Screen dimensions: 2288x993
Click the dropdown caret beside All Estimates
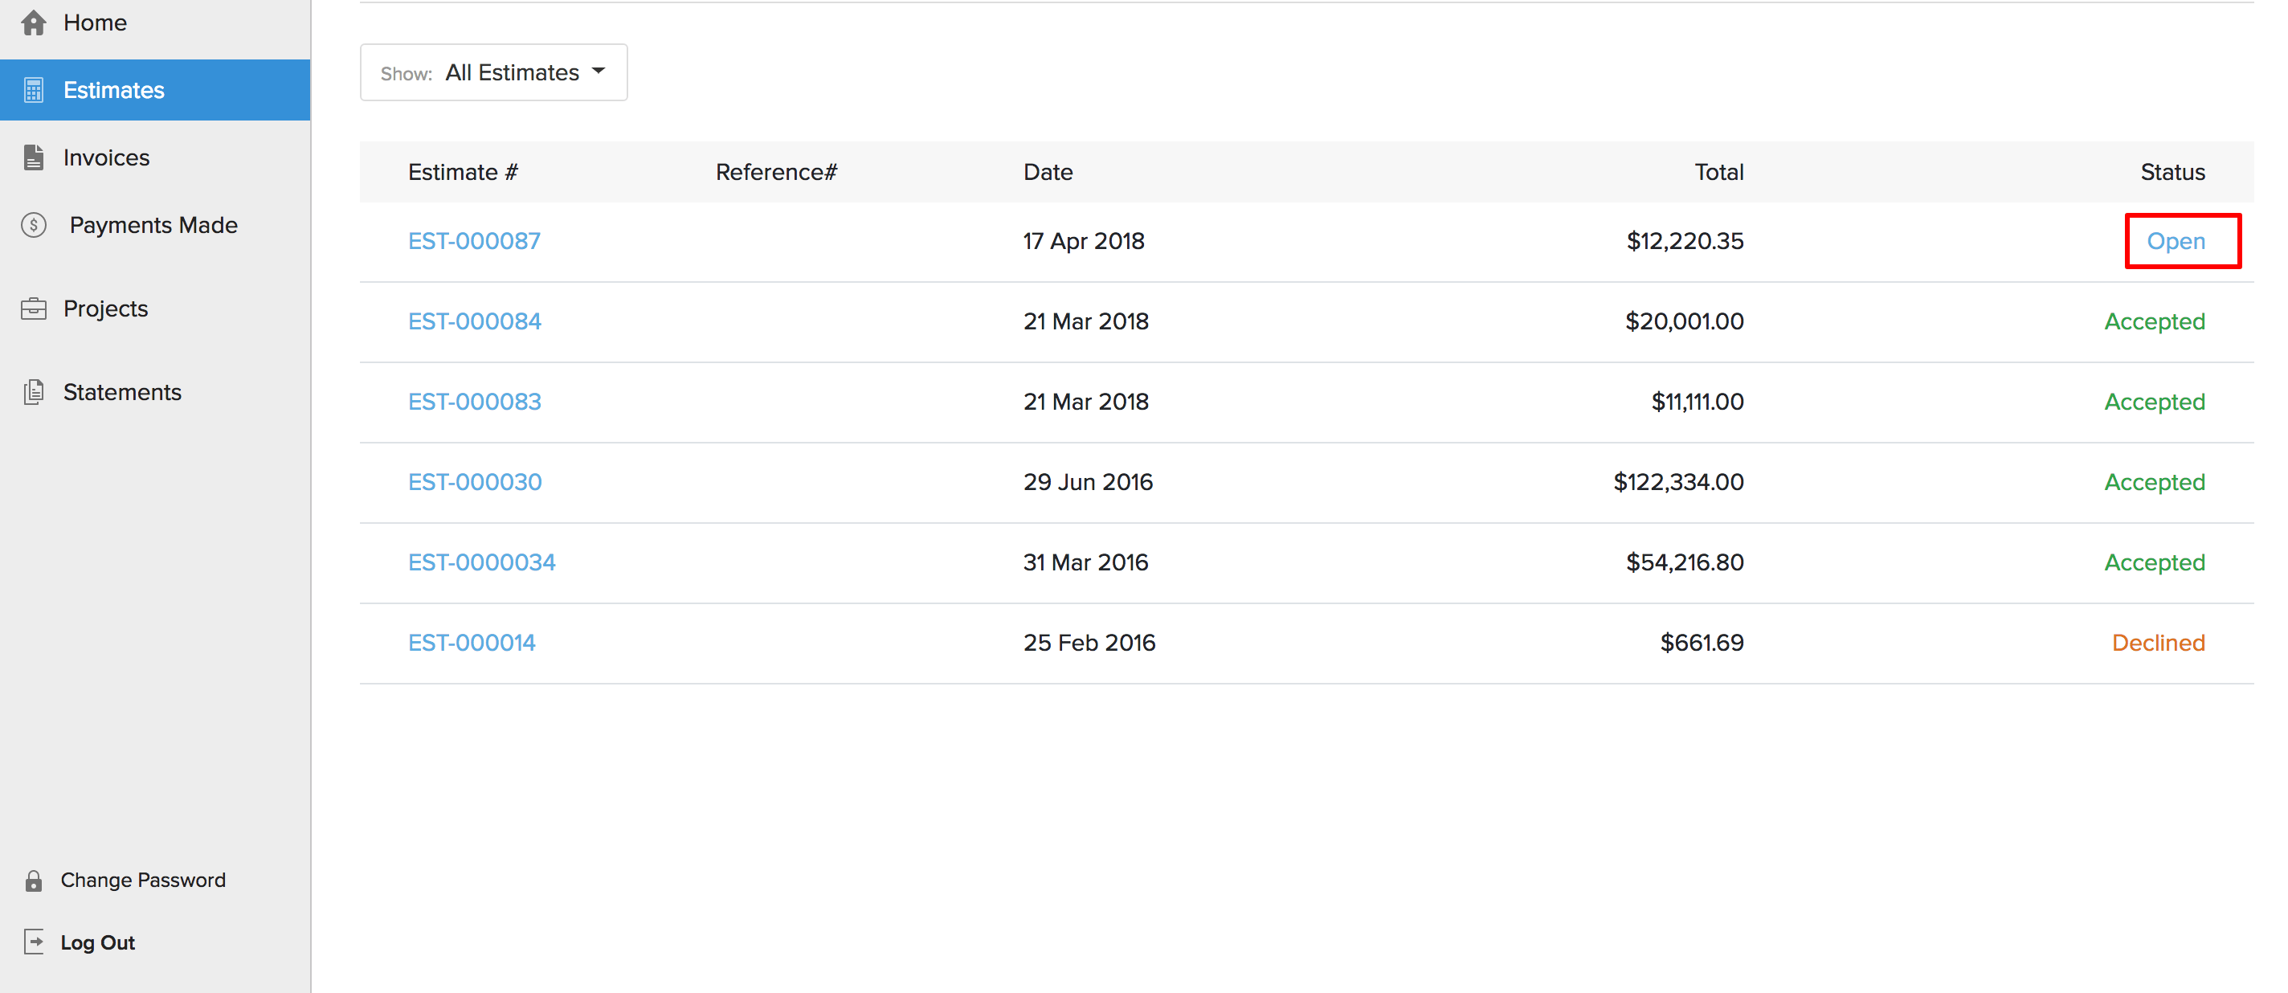tap(599, 71)
